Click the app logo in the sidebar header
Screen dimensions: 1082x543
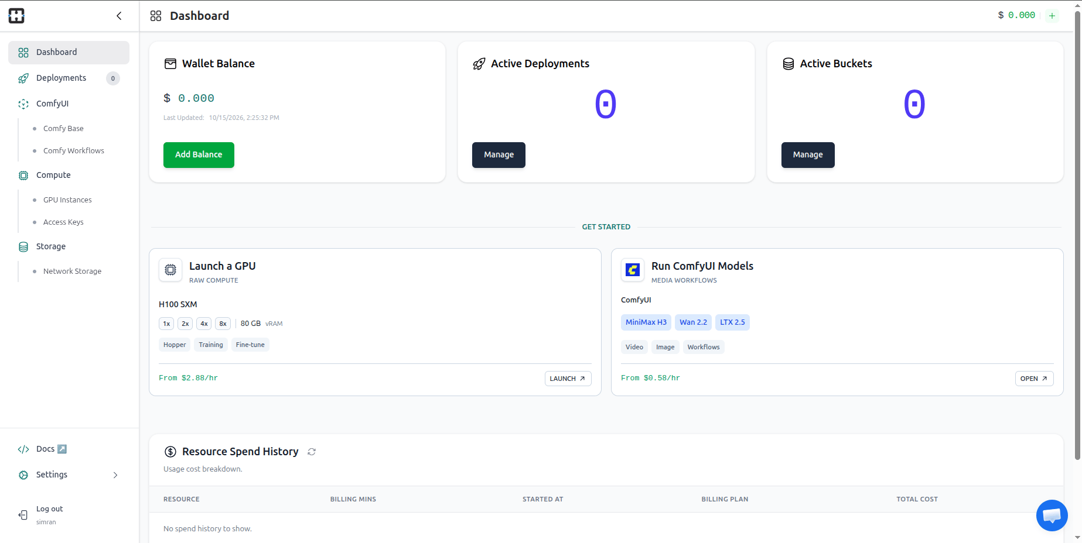point(16,16)
